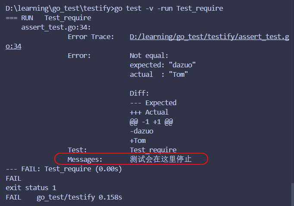This screenshot has width=294, height=206.
Task: Click the "go test -v -run Test_require" command
Action: (x=169, y=9)
